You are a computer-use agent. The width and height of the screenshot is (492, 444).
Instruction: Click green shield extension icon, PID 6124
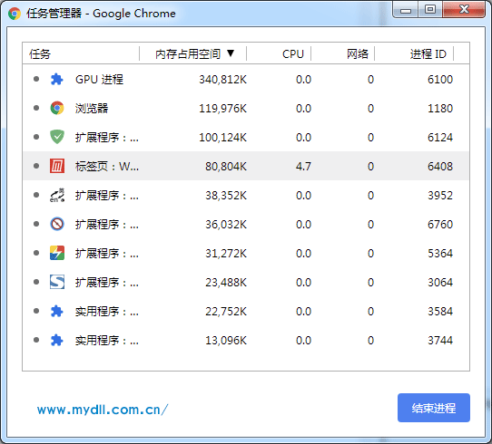(x=57, y=137)
